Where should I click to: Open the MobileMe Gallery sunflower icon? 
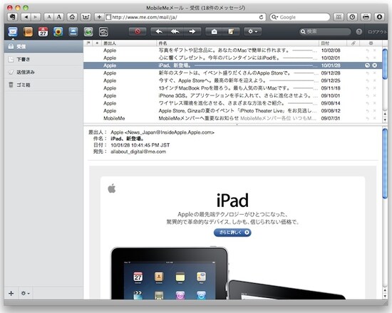point(58,32)
